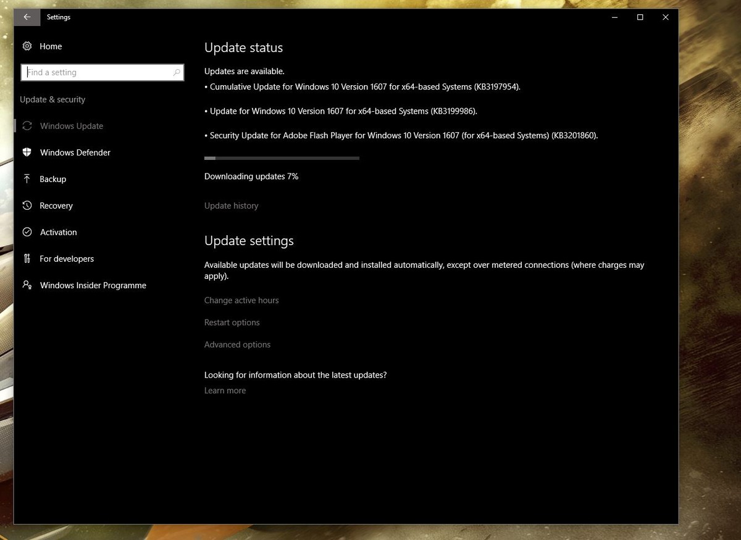The width and height of the screenshot is (741, 540).
Task: Click the Windows Insider Programme person icon
Action: click(27, 285)
